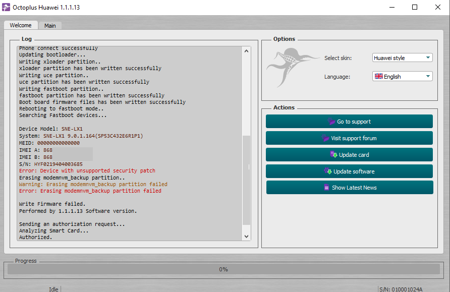The image size is (450, 292).
Task: Click the Idle status in status bar
Action: (53, 289)
